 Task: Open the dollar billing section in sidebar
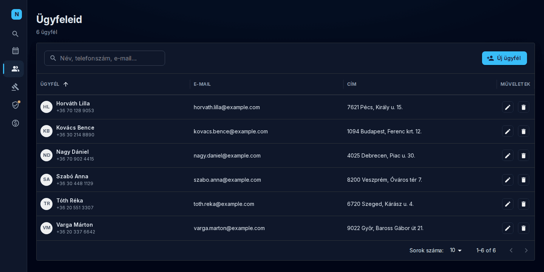[15, 123]
